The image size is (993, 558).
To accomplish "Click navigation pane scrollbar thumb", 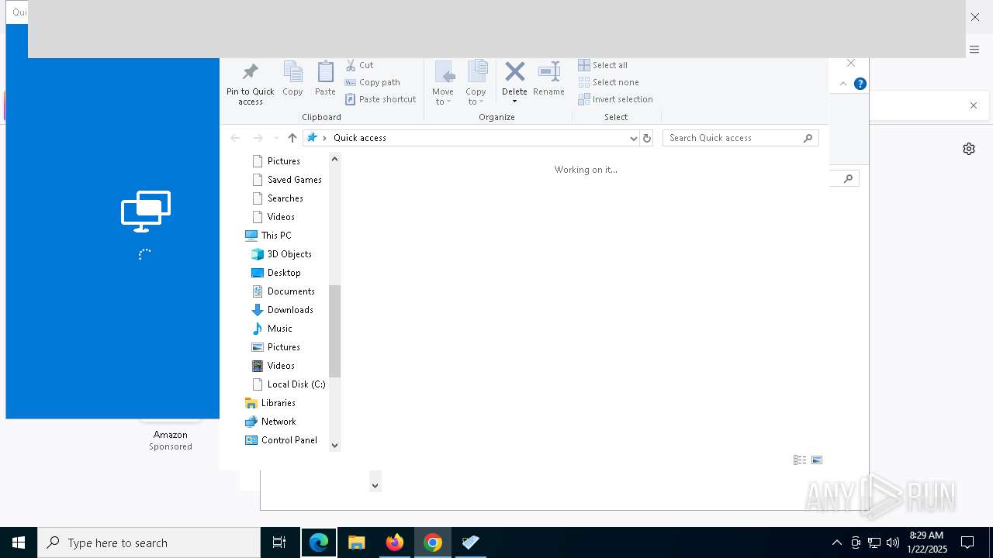I will pos(335,331).
